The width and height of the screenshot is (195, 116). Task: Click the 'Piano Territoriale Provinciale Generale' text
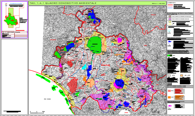(22, 21)
